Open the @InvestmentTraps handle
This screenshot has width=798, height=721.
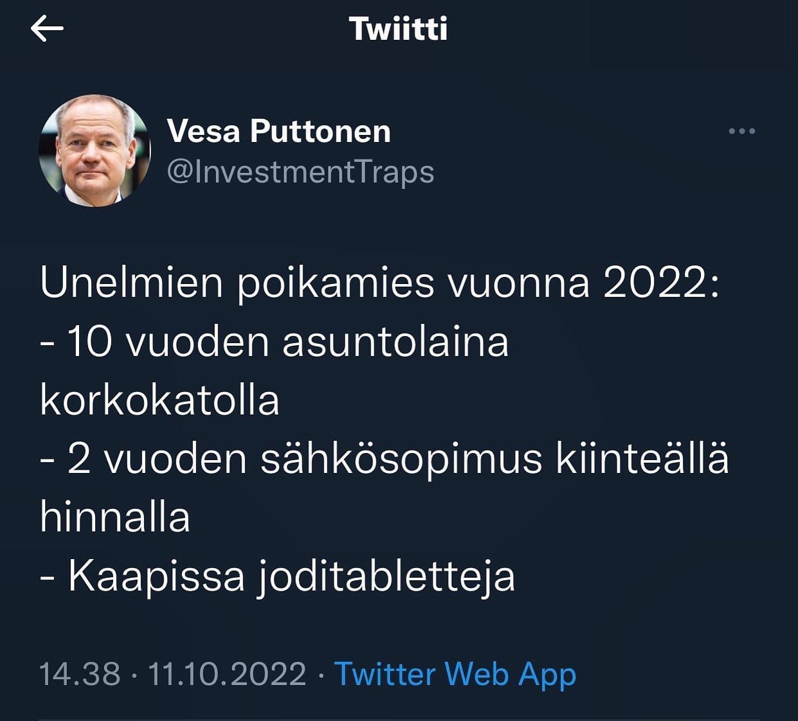coord(300,172)
